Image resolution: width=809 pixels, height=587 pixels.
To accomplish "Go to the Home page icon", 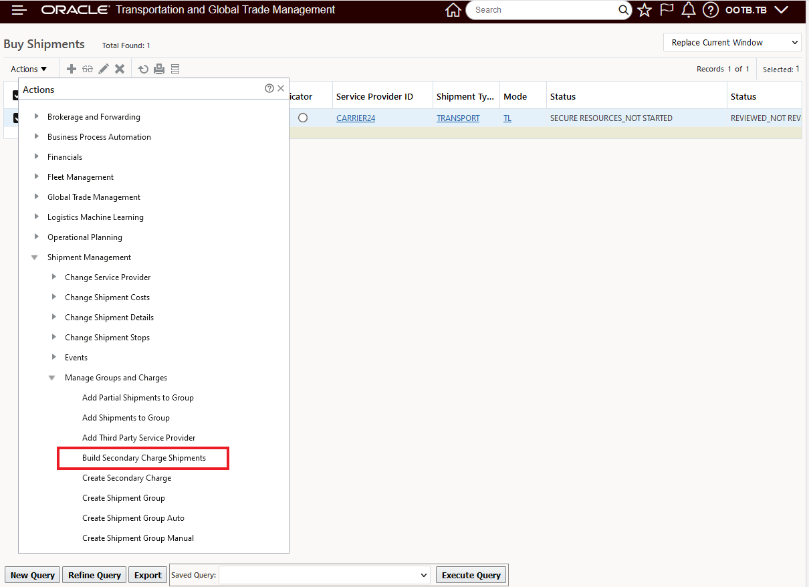I will [453, 10].
